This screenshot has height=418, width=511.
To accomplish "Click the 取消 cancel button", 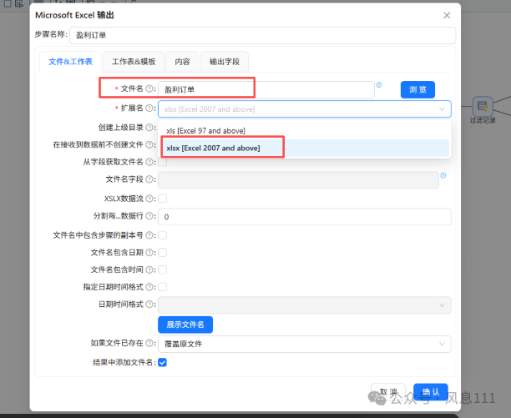I will (x=388, y=392).
